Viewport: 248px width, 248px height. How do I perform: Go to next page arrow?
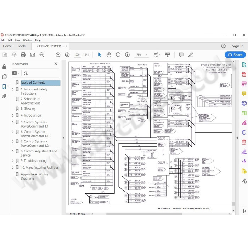(x=67, y=55)
